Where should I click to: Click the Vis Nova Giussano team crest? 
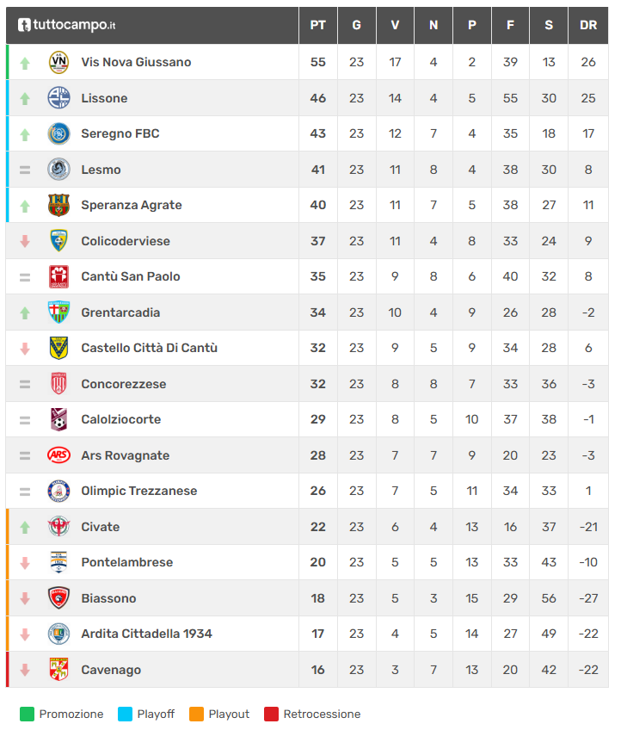[58, 62]
